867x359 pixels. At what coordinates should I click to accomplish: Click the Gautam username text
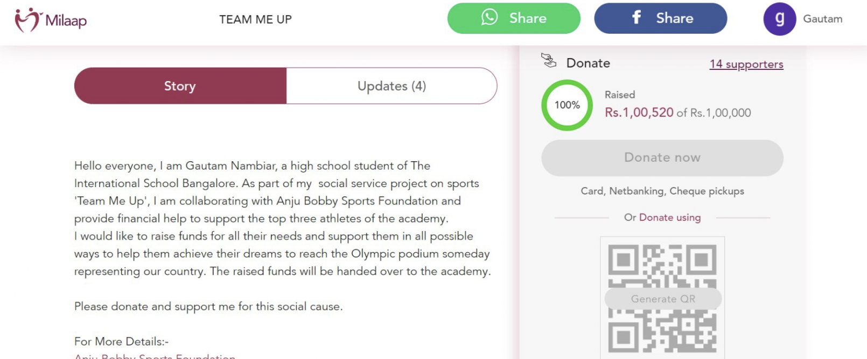(822, 19)
